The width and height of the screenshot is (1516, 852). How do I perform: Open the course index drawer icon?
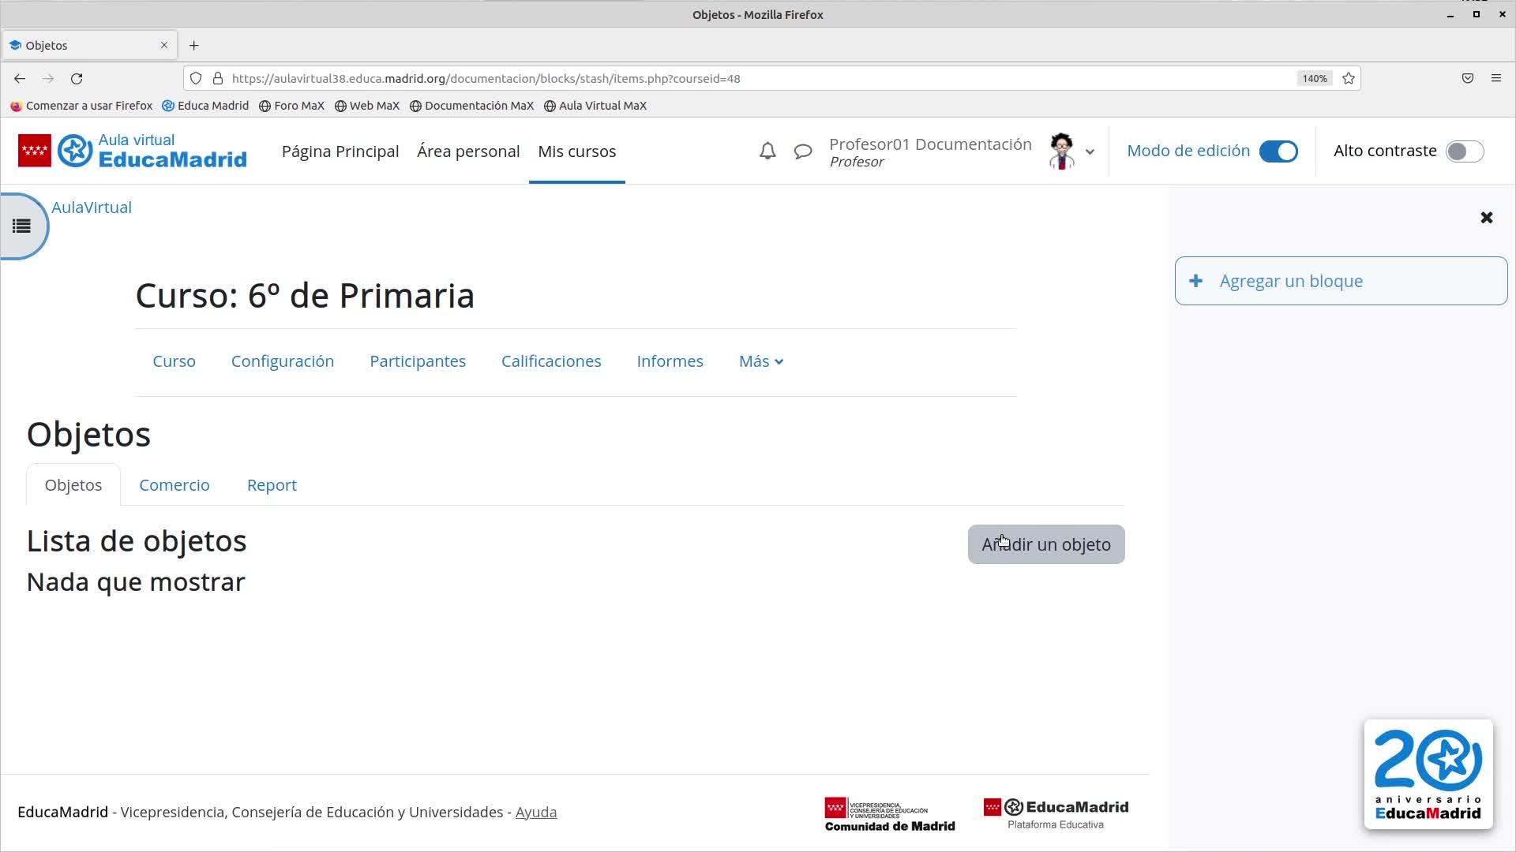click(x=21, y=226)
